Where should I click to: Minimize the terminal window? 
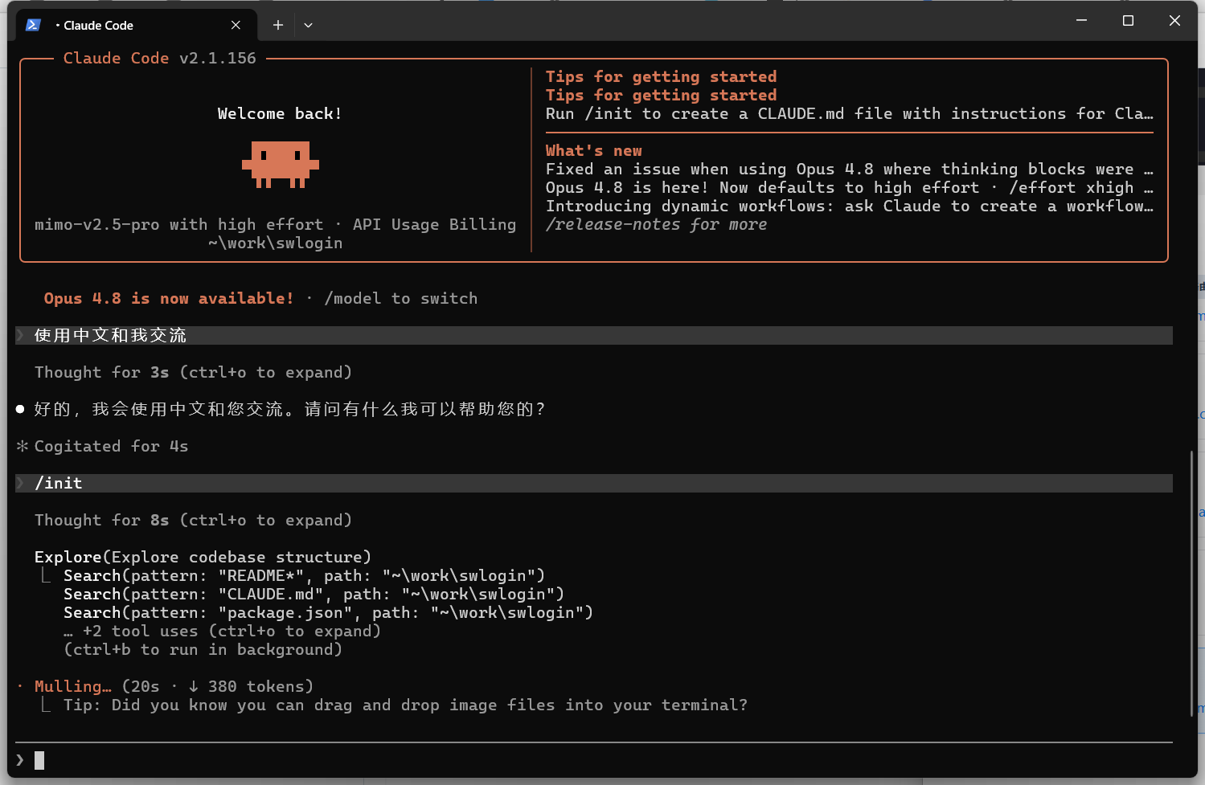pyautogui.click(x=1081, y=21)
